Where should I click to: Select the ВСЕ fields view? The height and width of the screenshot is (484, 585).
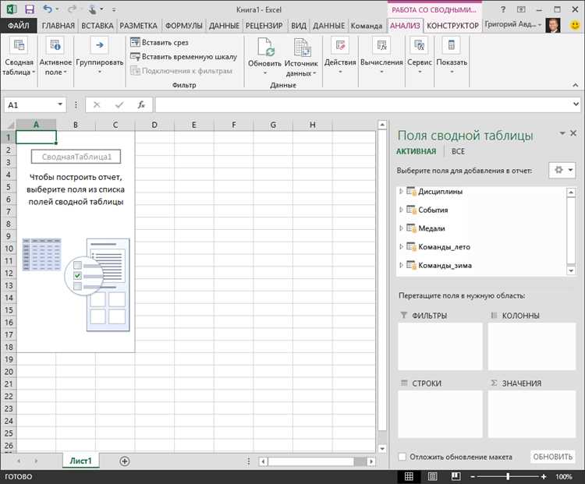458,151
